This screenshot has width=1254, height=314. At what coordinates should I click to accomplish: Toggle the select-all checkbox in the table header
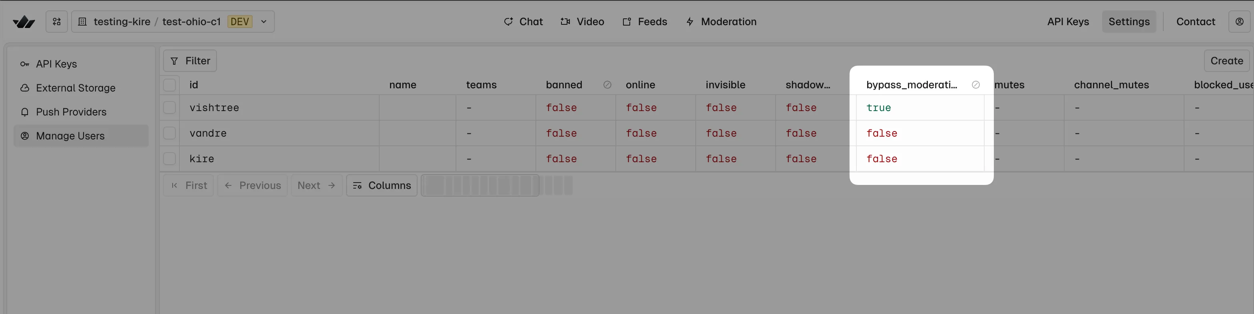(x=169, y=85)
